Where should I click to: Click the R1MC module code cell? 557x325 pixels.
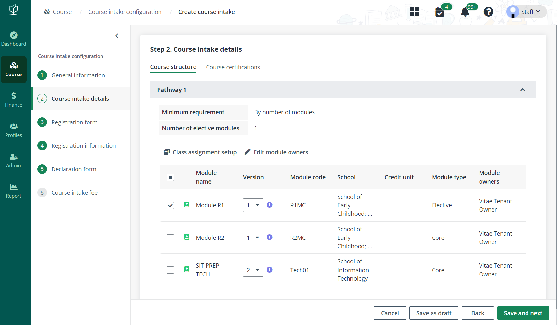coord(298,205)
